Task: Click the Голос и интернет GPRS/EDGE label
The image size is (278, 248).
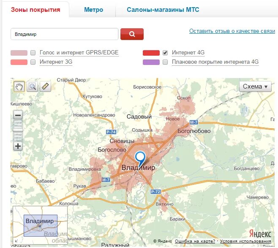Action: [79, 53]
